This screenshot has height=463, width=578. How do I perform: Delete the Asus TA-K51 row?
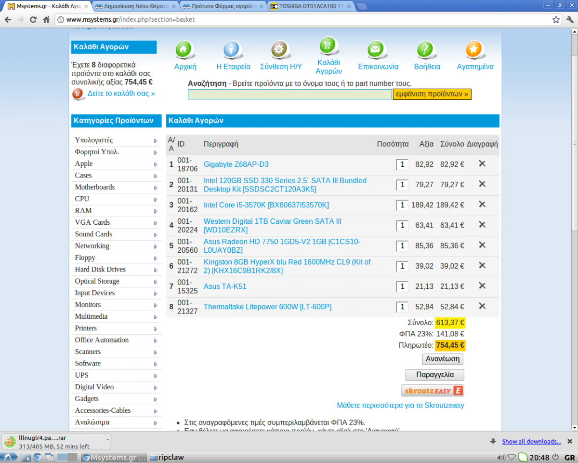tap(482, 286)
